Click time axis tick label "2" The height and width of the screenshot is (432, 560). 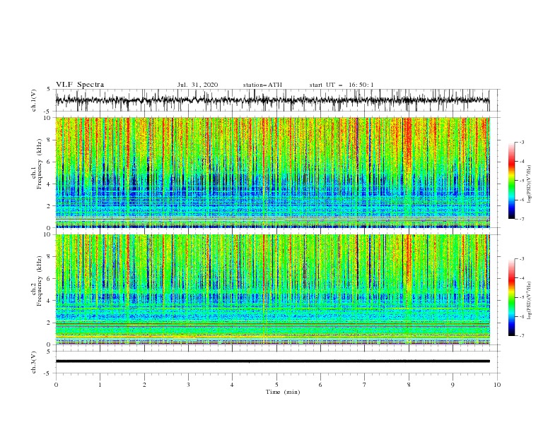point(144,385)
